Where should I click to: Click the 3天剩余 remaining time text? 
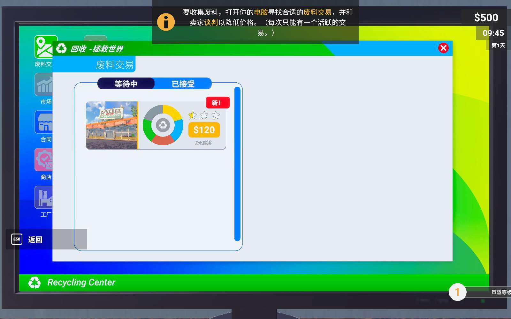point(203,143)
